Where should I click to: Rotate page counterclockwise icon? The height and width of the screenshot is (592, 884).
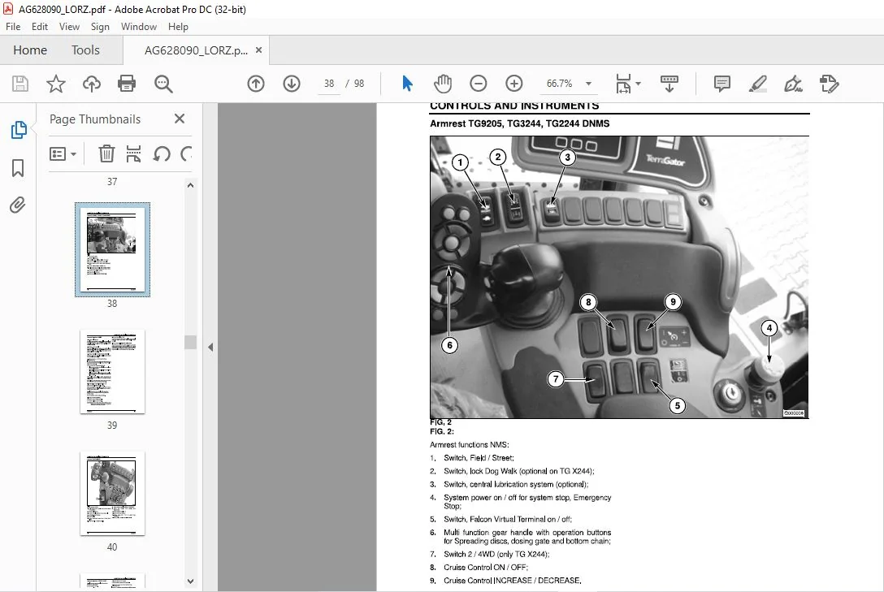(x=162, y=153)
